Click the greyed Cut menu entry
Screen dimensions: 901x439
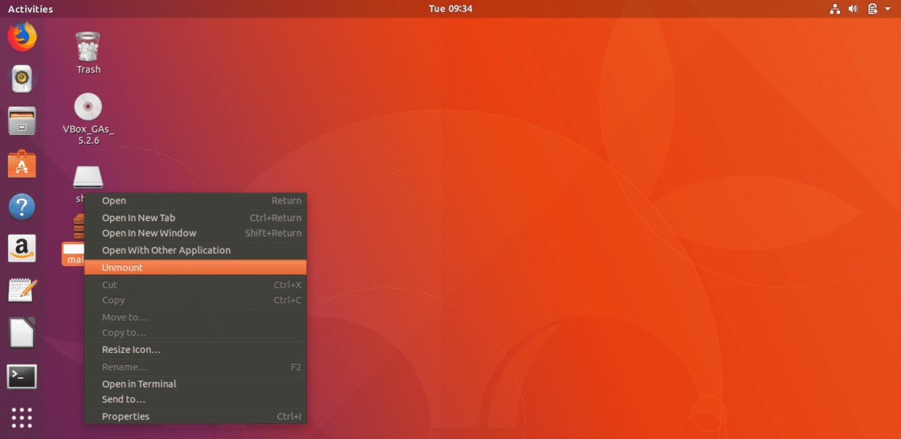click(195, 284)
